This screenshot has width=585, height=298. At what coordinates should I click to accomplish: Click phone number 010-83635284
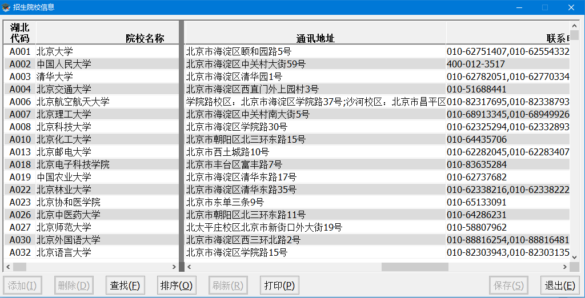(508, 164)
